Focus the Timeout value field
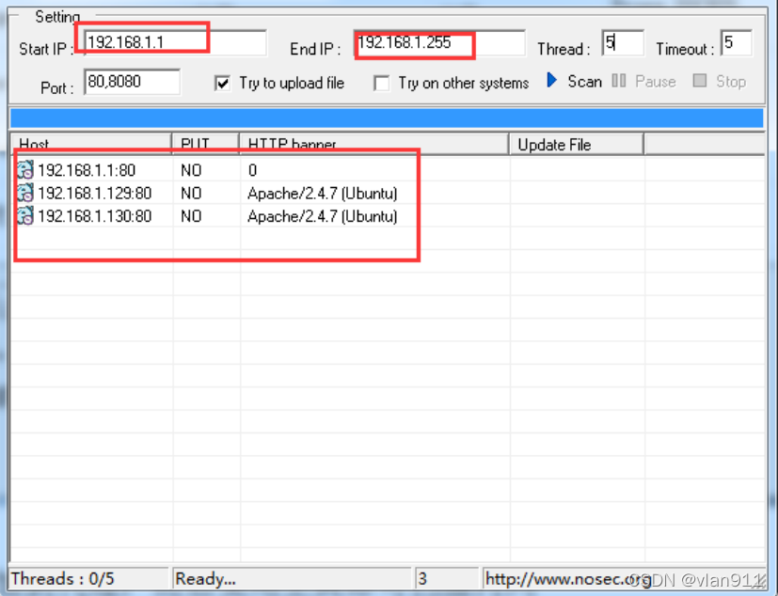 pos(737,43)
